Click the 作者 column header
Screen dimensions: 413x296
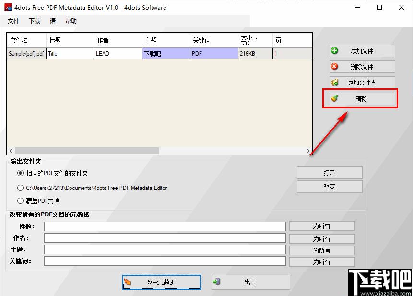[118, 40]
